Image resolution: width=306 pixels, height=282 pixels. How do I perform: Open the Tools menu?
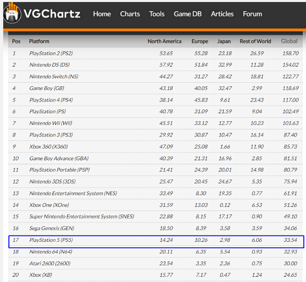pos(157,14)
